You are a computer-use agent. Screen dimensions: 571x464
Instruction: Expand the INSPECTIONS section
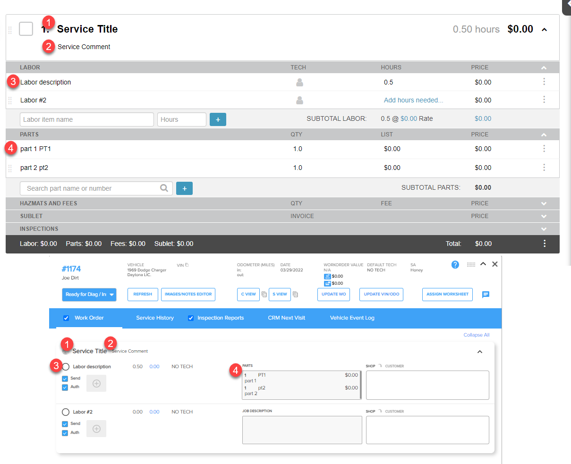544,229
